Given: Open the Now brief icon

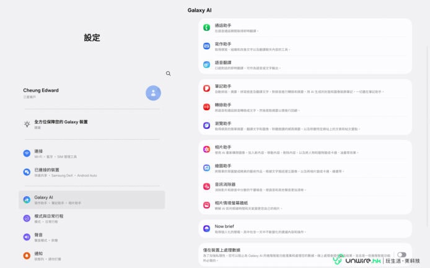Looking at the screenshot, I should [x=206, y=228].
